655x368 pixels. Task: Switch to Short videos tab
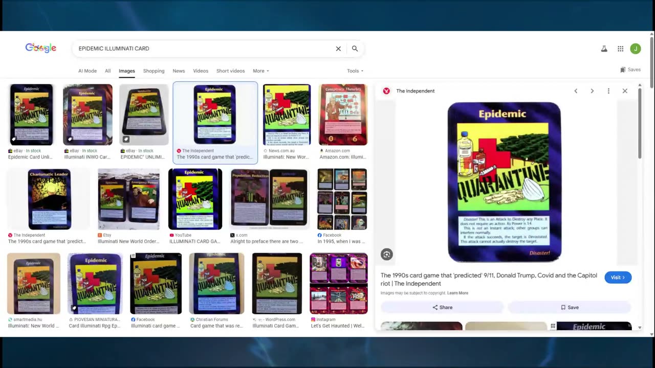coord(230,71)
